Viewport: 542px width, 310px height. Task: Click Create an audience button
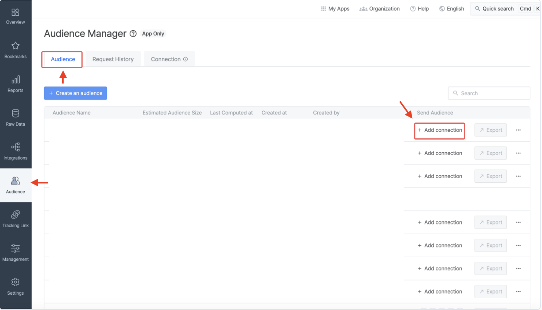[x=76, y=93]
